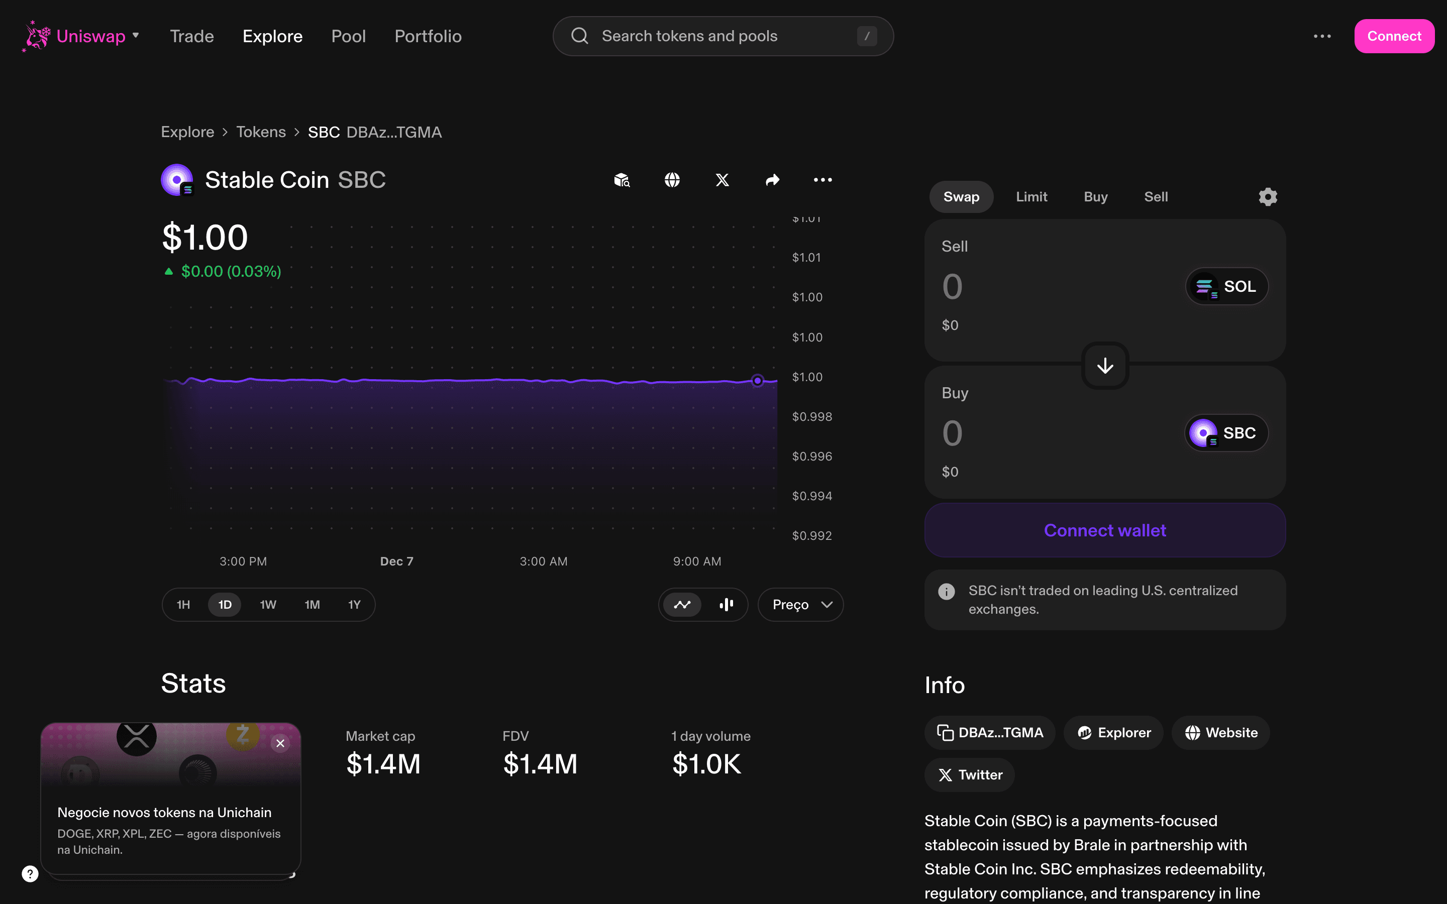This screenshot has width=1447, height=904.
Task: Click the chart's current price marker
Action: point(758,380)
